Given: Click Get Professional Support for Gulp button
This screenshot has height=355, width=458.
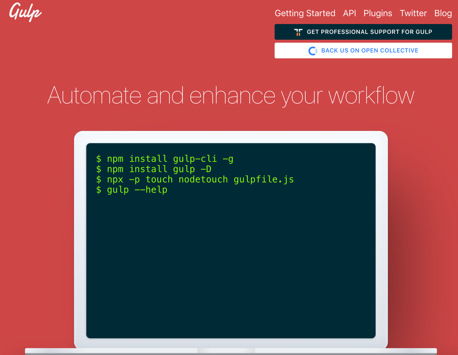Looking at the screenshot, I should click(x=363, y=32).
